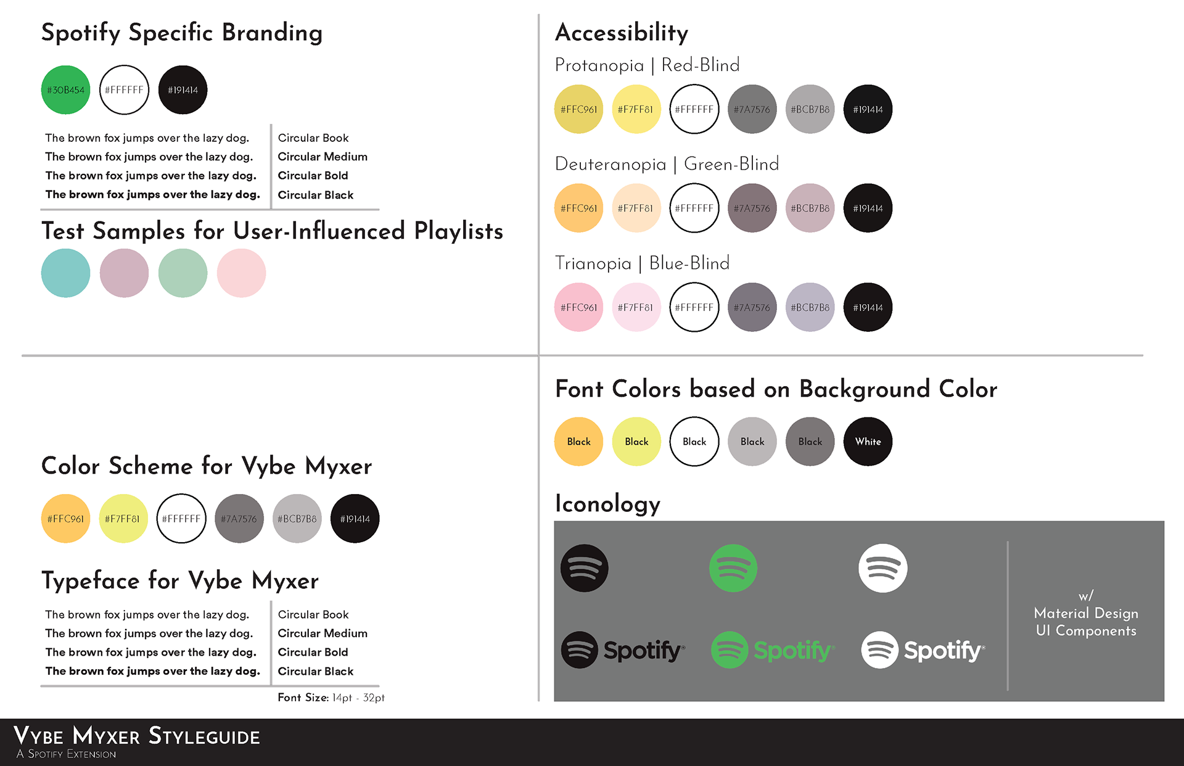Viewport: 1184px width, 766px height.
Task: Select the green Spotify wordmark logo
Action: tap(773, 649)
